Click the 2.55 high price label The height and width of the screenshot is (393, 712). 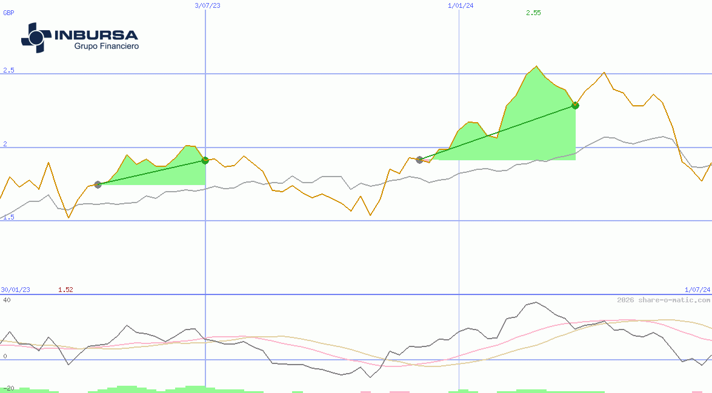tap(533, 13)
